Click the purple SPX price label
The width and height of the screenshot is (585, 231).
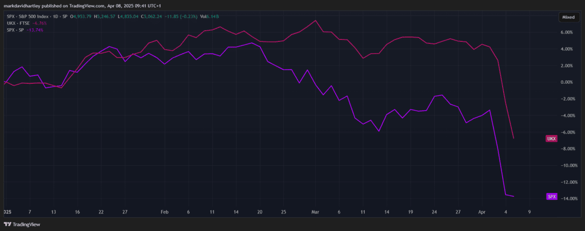click(x=551, y=196)
